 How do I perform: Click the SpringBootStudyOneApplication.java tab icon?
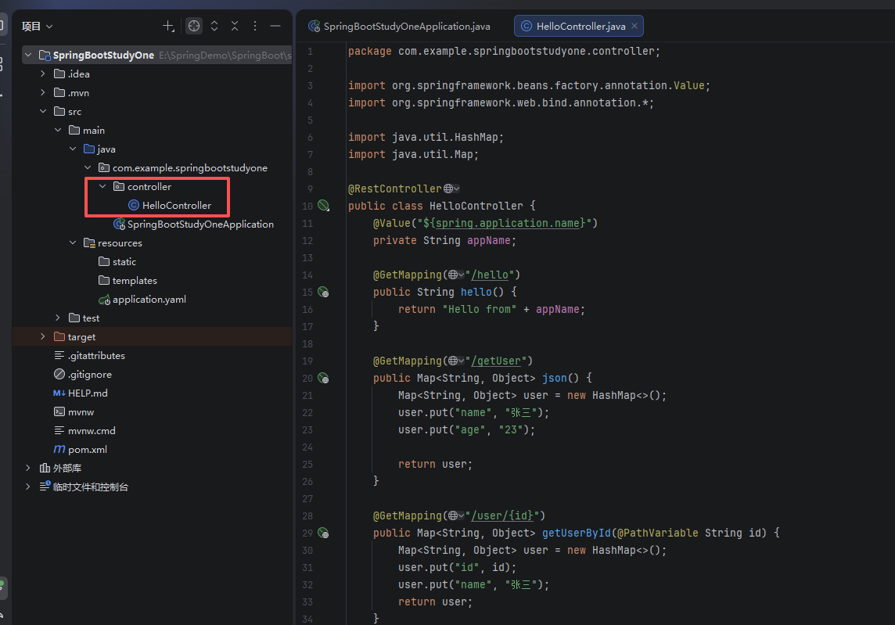[314, 27]
